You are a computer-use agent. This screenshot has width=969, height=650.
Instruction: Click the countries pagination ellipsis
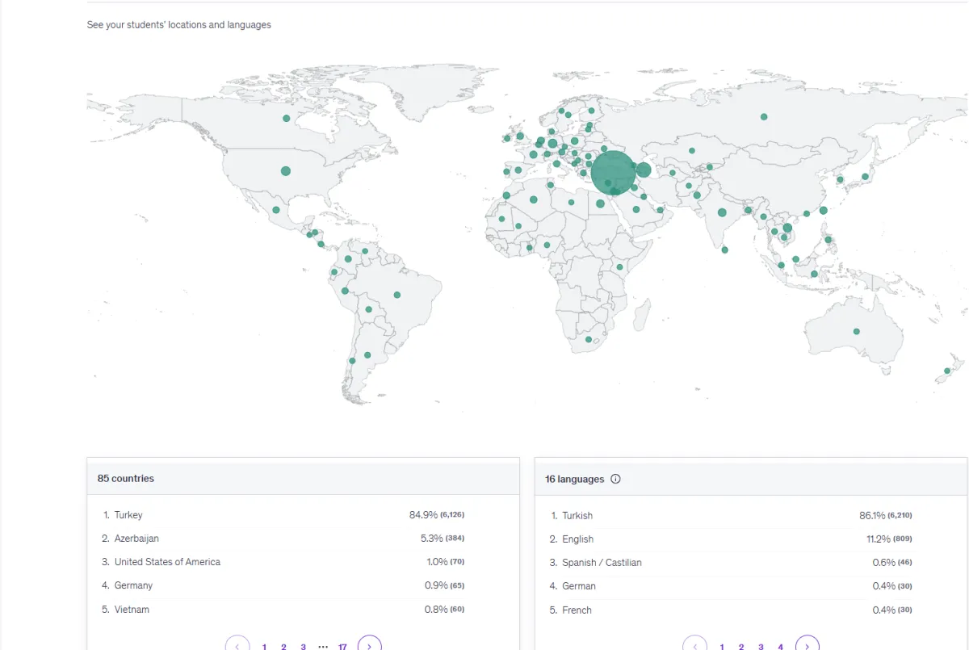323,646
